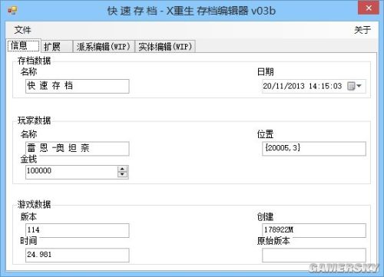
Task: Open the 文件 menu
Action: click(22, 30)
